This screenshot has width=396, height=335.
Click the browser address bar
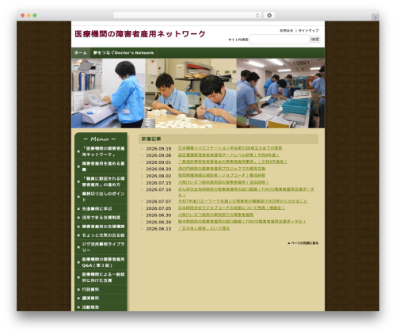(x=188, y=15)
